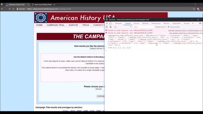
Task: Expand the (4) array result in console
Action: 108,48
